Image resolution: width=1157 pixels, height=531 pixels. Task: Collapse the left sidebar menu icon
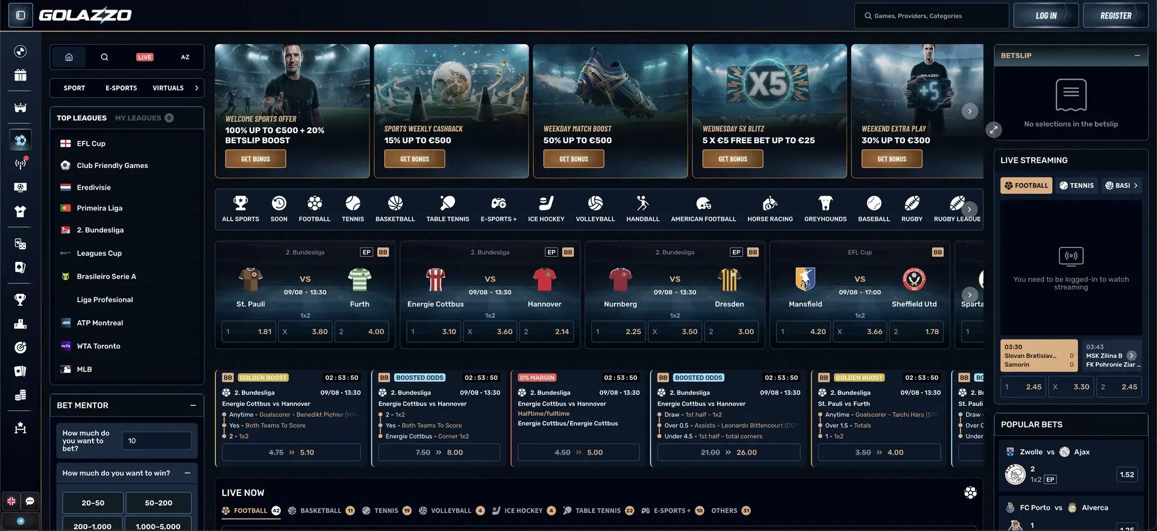20,15
